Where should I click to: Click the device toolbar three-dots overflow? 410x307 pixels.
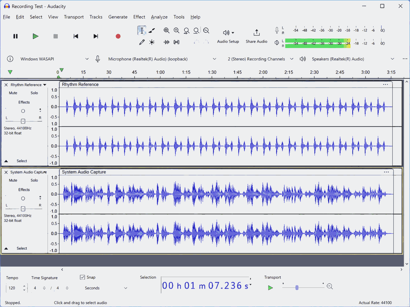tap(405, 59)
